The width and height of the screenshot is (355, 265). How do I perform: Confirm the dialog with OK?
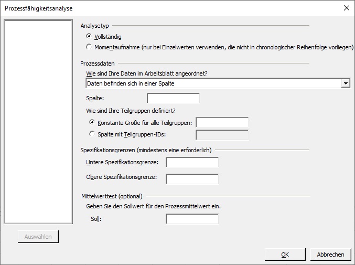pos(285,255)
